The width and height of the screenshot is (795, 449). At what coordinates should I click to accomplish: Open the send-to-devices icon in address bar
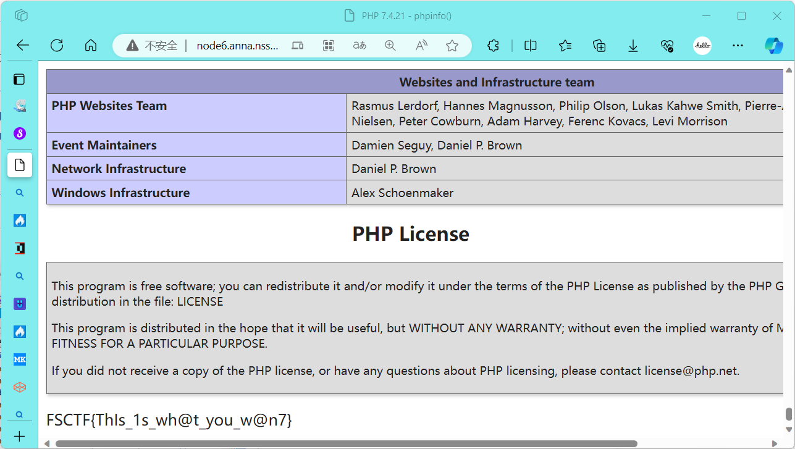click(298, 45)
